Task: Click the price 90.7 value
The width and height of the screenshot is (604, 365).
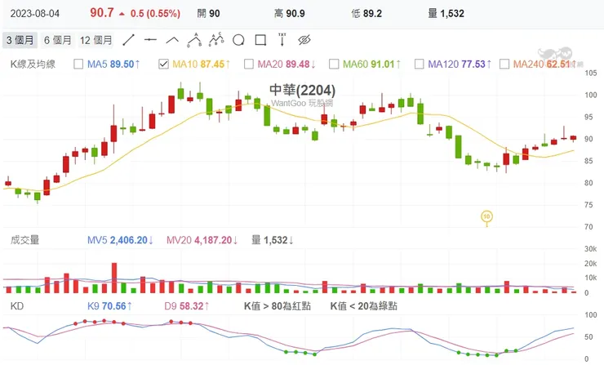Action: [102, 13]
